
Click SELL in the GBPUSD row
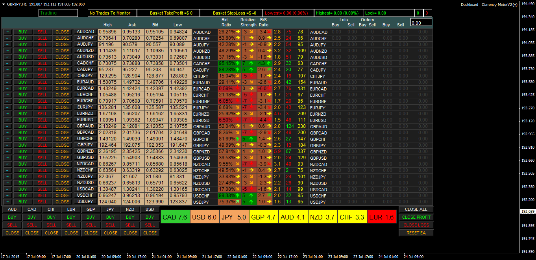(x=43, y=158)
